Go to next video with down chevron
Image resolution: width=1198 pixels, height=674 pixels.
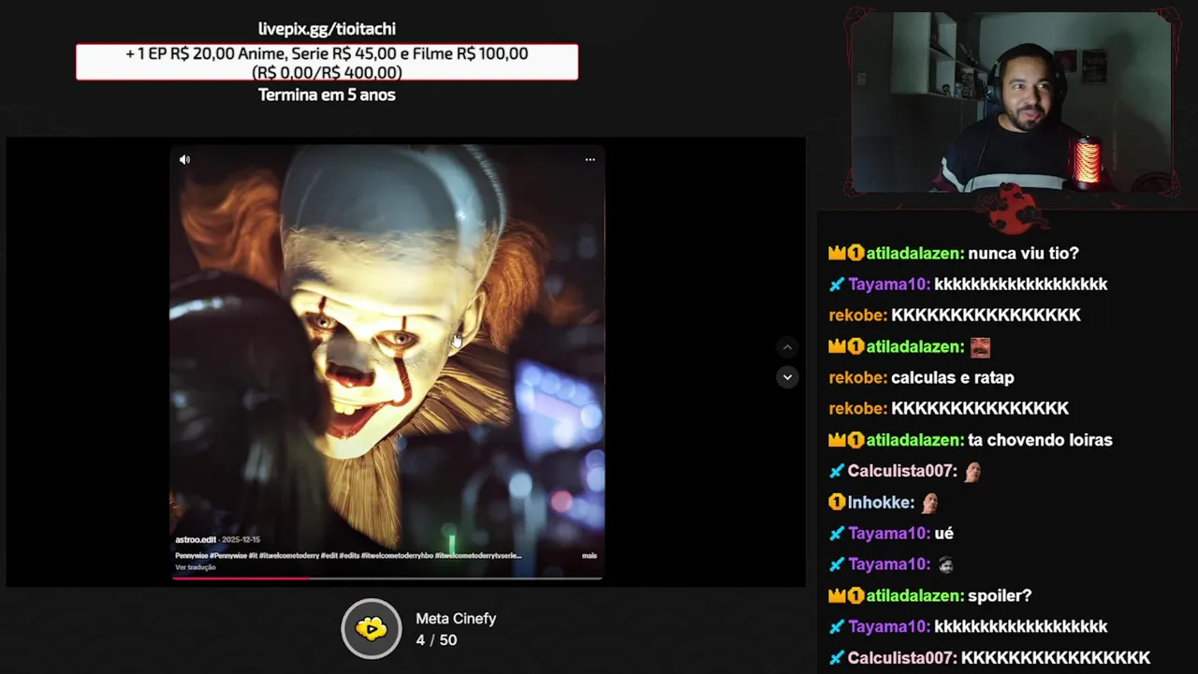click(x=787, y=377)
